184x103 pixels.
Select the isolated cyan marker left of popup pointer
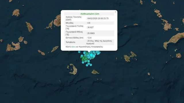coord(79,52)
